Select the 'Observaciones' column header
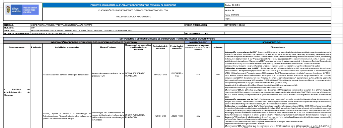Screen dimensions: 343x128 click(x=278, y=47)
